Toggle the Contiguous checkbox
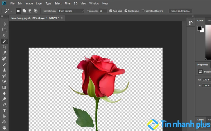The height and width of the screenshot is (131, 211). pyautogui.click(x=126, y=11)
